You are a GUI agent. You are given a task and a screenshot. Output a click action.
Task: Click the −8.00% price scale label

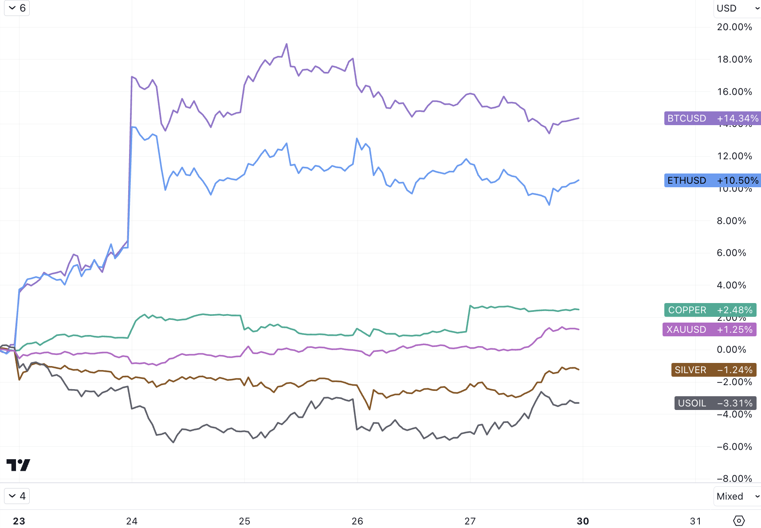734,478
